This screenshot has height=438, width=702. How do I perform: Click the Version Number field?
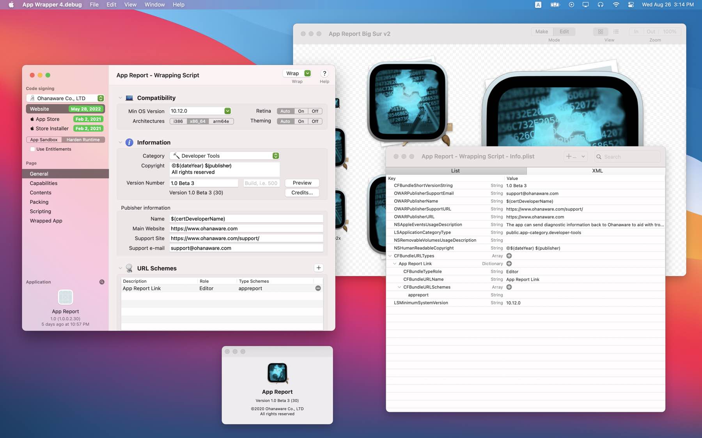[204, 183]
